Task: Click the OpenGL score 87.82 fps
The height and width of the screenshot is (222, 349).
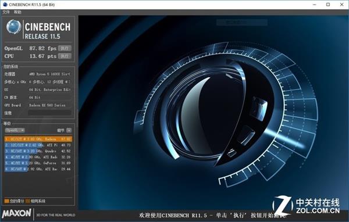Action: coord(42,48)
